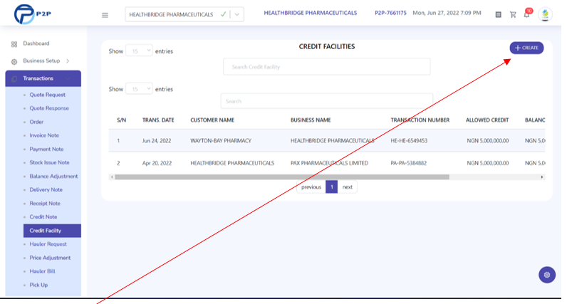Image resolution: width=567 pixels, height=304 pixels.
Task: Sort by S/N column header
Action: (x=122, y=120)
